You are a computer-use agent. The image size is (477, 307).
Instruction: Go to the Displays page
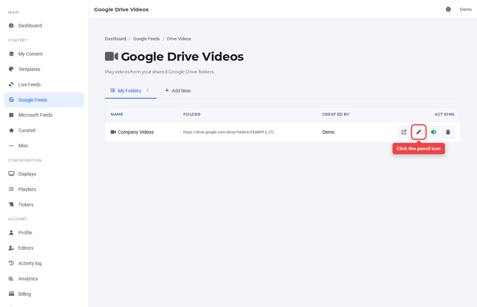[44, 174]
